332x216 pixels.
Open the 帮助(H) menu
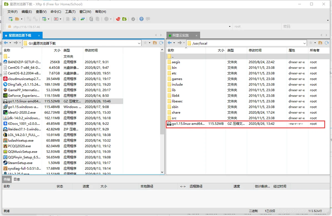tap(100, 12)
